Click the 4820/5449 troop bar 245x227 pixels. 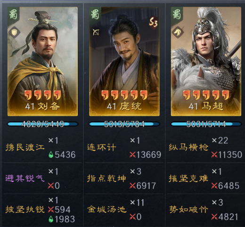click(x=42, y=124)
